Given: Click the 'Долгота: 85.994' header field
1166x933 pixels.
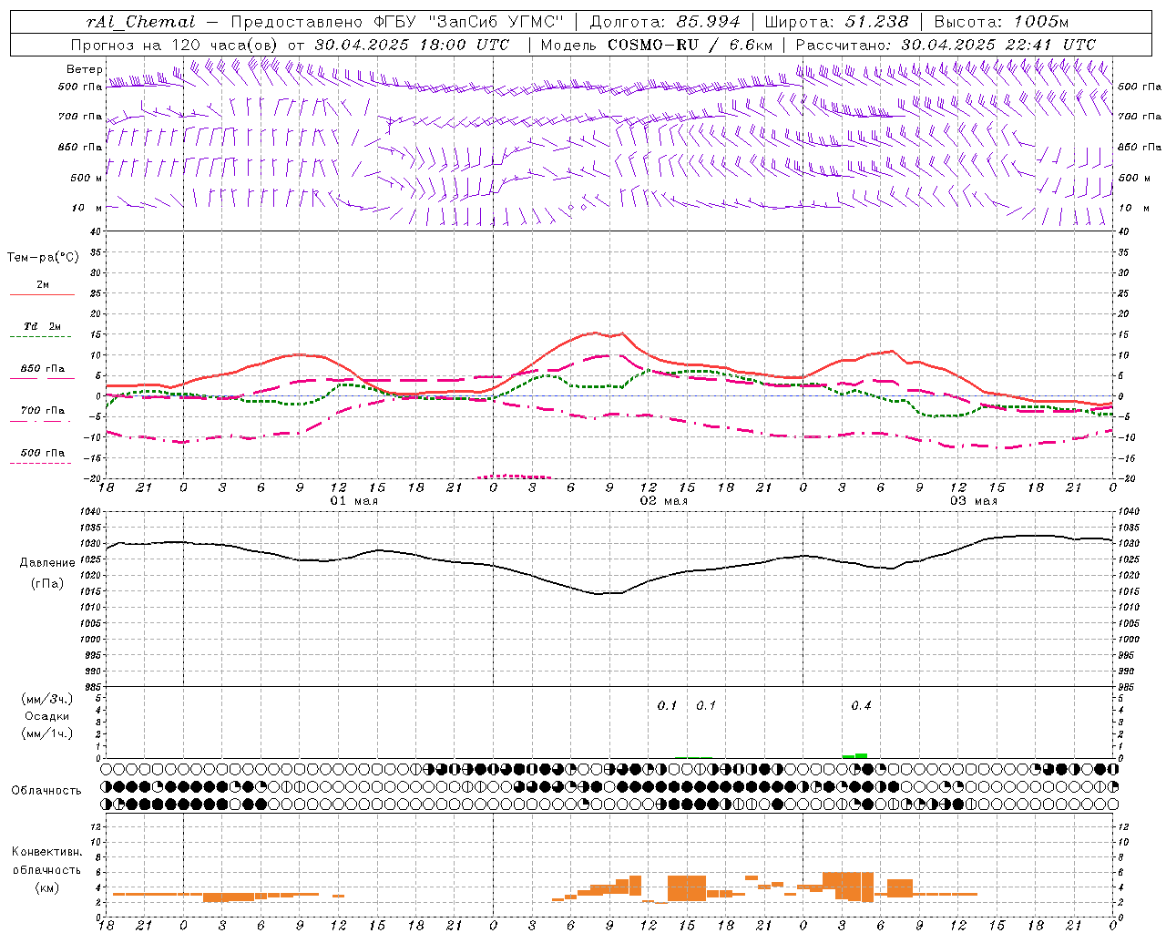Looking at the screenshot, I should pyautogui.click(x=666, y=22).
